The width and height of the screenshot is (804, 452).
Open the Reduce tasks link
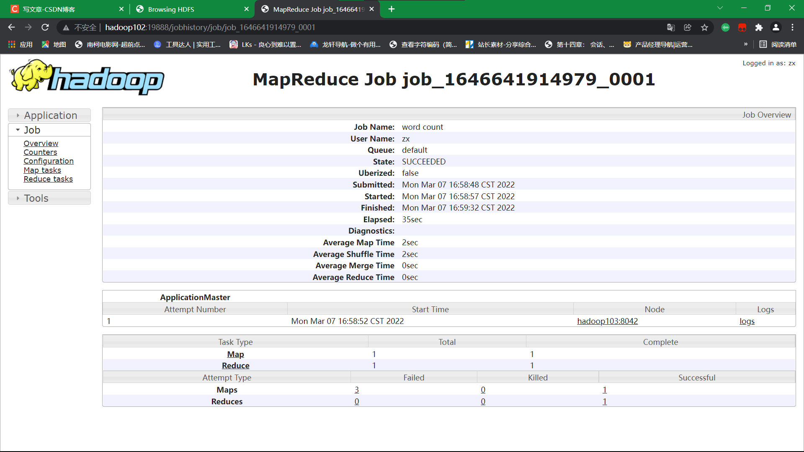pyautogui.click(x=48, y=179)
